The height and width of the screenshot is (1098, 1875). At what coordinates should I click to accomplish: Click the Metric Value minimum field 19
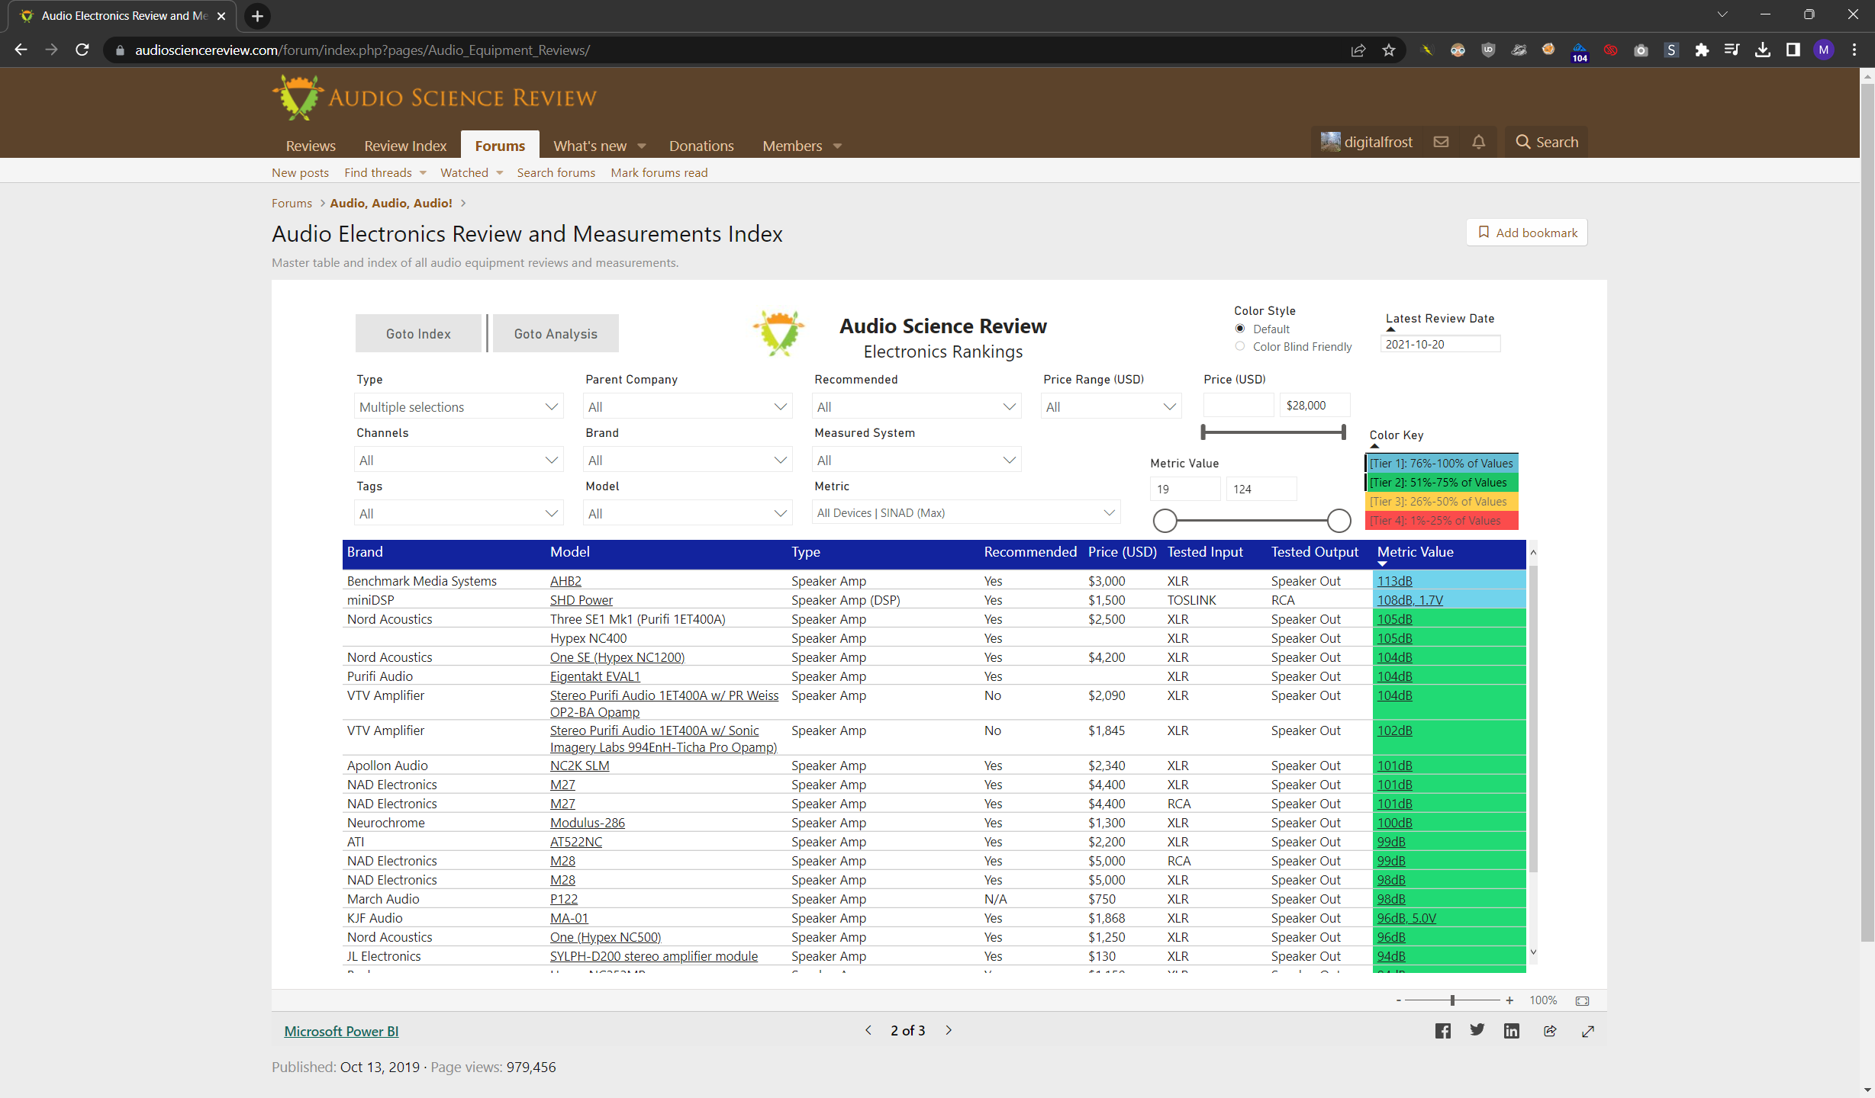point(1185,489)
